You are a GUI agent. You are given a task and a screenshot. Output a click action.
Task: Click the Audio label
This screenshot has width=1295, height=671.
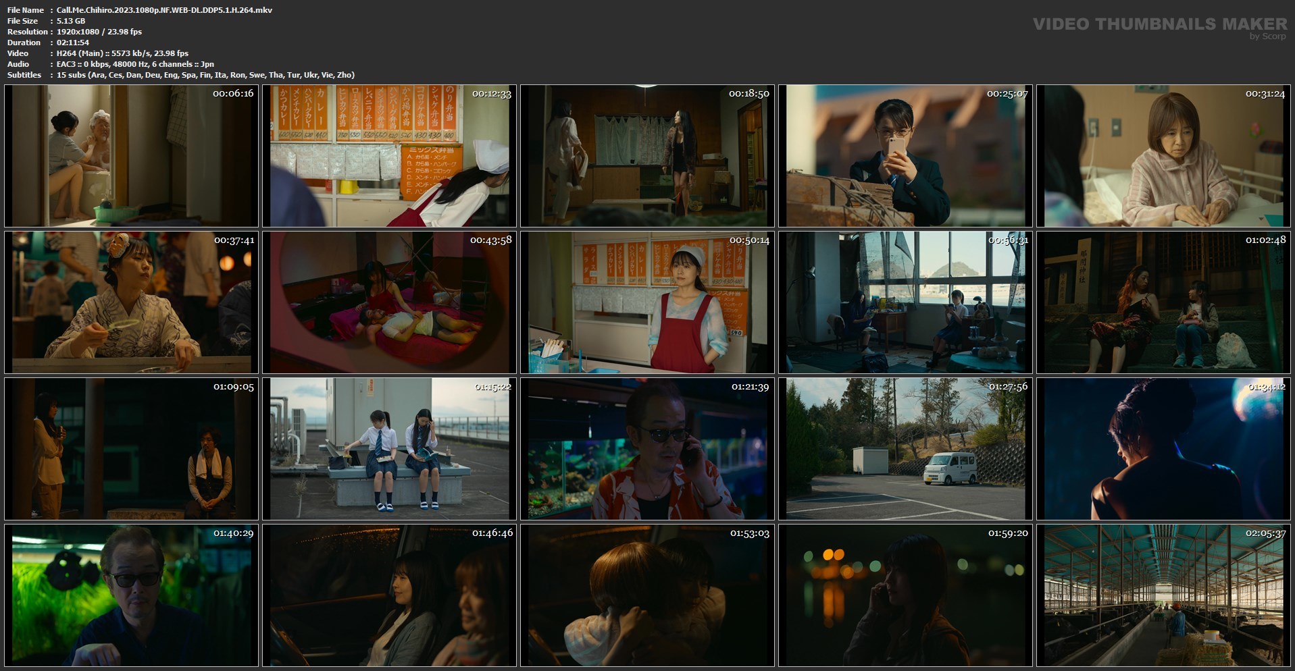[x=18, y=64]
